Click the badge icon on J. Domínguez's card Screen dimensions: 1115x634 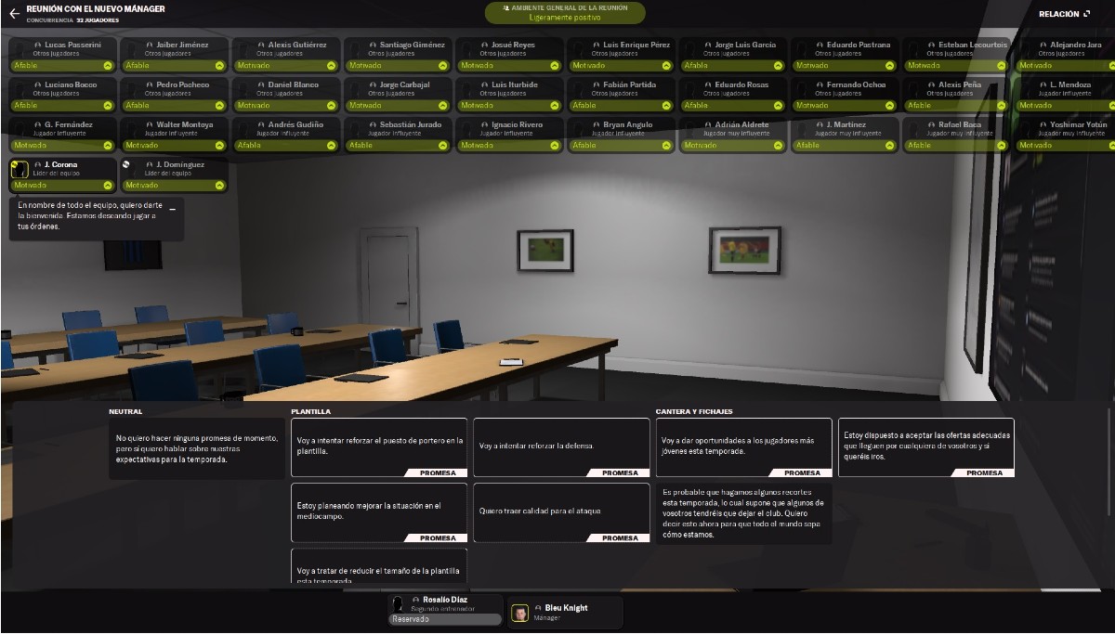click(126, 165)
